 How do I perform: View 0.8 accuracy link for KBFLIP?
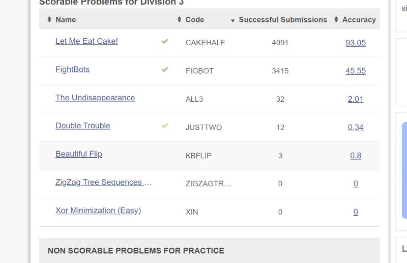356,156
